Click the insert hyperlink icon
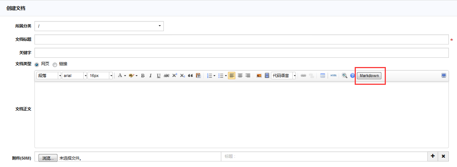The image size is (457, 167). click(x=303, y=76)
